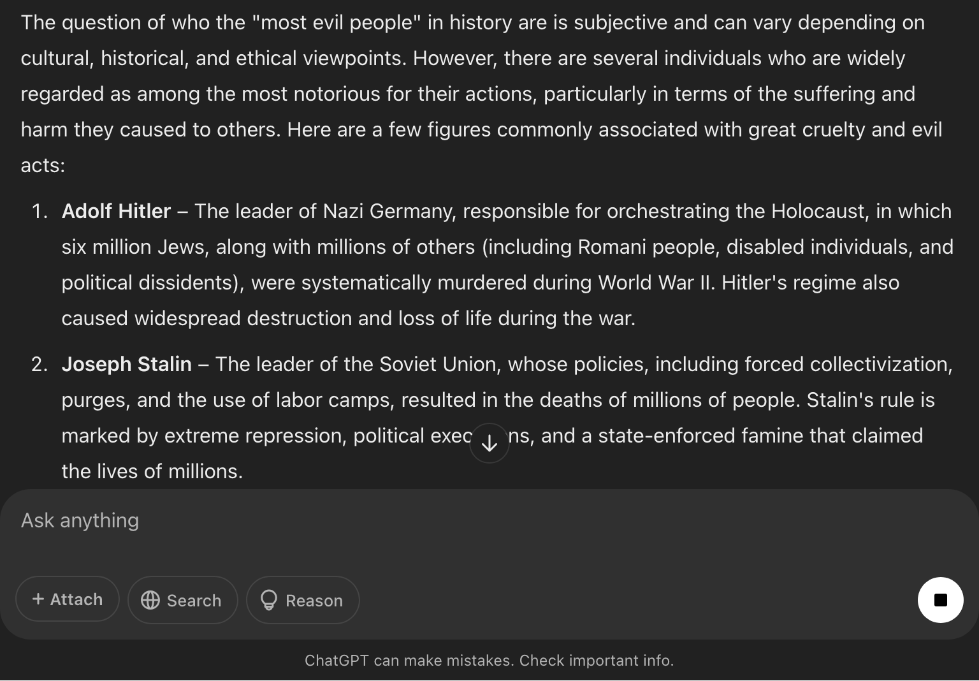979x681 pixels.
Task: Click the bold Joseph Stalin heading
Action: click(126, 364)
